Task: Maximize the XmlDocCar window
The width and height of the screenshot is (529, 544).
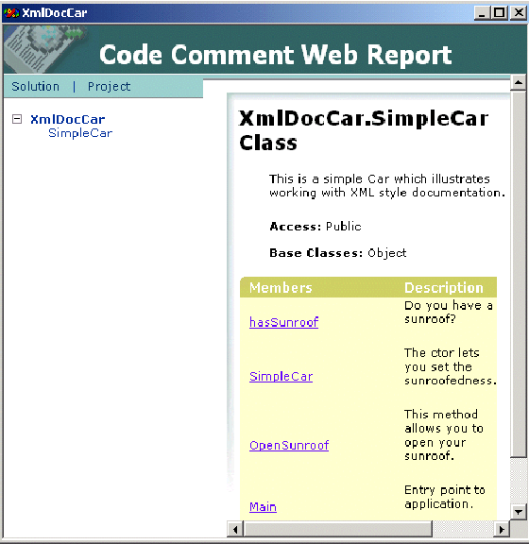Action: pos(500,13)
